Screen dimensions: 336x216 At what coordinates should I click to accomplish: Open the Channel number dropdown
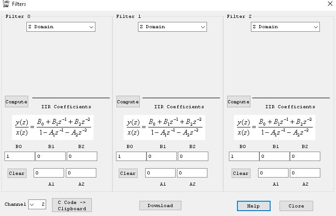click(x=32, y=204)
